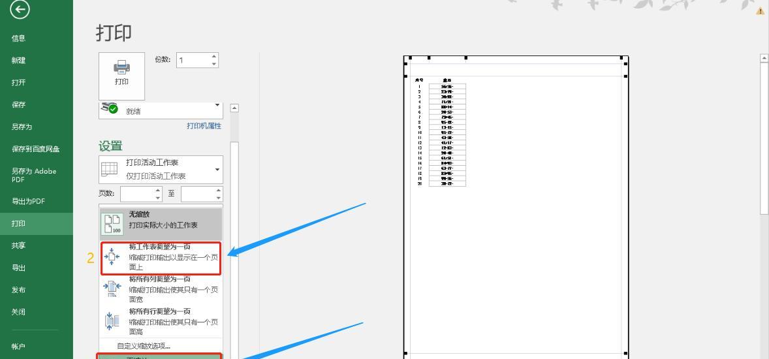Choose Fit All Columns on One Page option
This screenshot has height=359, width=769.
click(x=161, y=289)
